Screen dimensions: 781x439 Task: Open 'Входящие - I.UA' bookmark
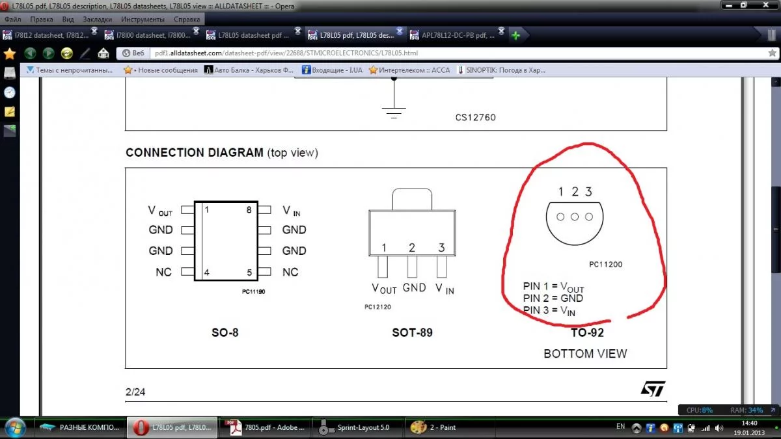coord(332,70)
